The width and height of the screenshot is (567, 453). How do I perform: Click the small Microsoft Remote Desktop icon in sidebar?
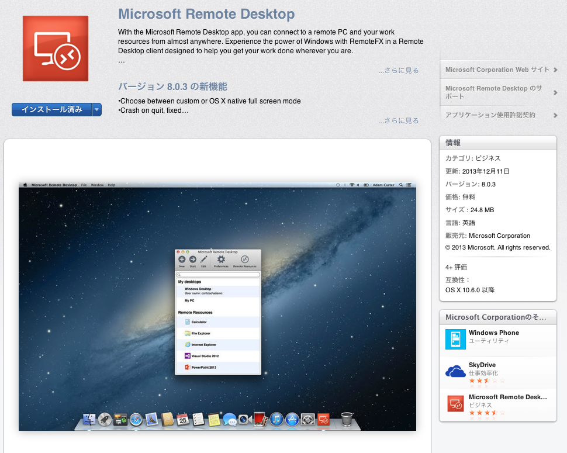[x=455, y=403]
